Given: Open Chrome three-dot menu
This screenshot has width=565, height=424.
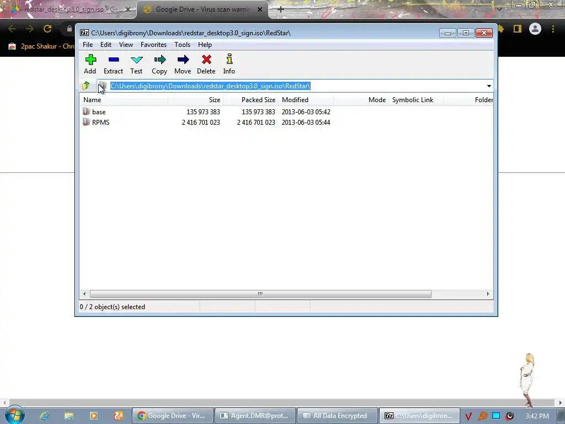Looking at the screenshot, I should (553, 29).
